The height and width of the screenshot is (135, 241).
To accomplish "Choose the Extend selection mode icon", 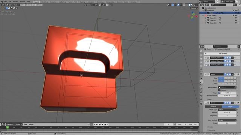I will pos(9,8).
